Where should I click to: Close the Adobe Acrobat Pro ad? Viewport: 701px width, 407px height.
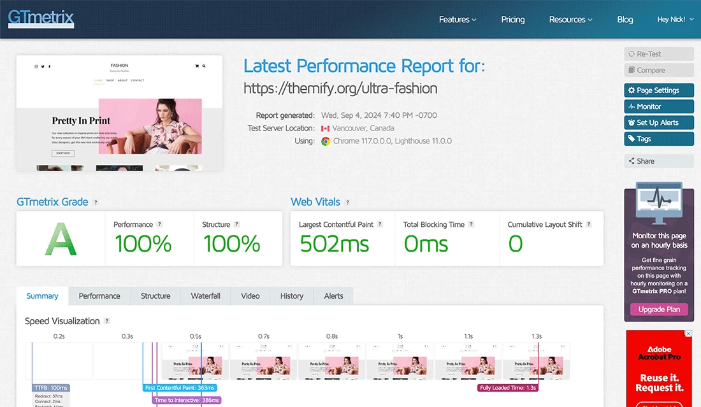point(688,333)
